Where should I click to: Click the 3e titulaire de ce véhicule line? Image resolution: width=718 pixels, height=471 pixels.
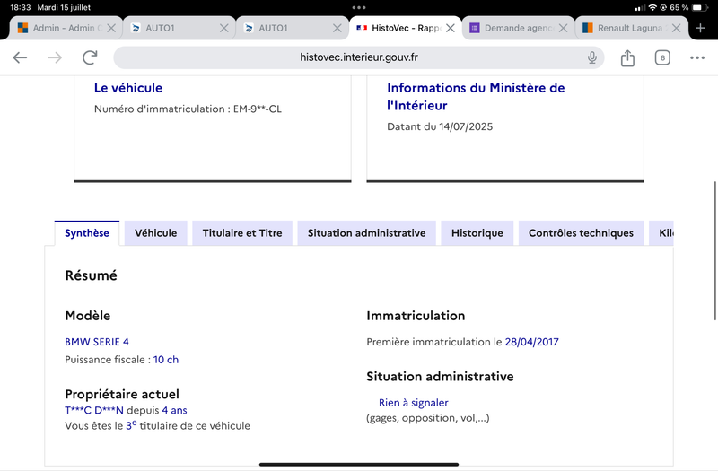pyautogui.click(x=158, y=425)
